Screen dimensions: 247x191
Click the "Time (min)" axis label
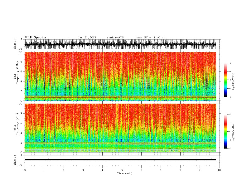125,173
